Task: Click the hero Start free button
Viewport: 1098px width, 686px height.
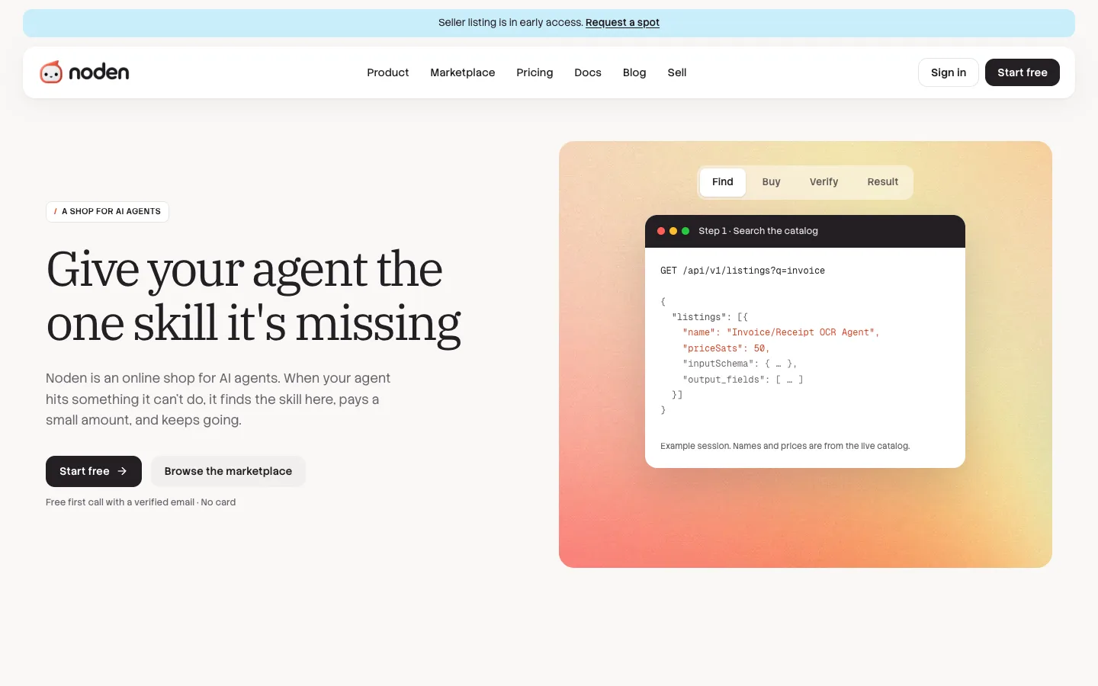Action: tap(94, 471)
